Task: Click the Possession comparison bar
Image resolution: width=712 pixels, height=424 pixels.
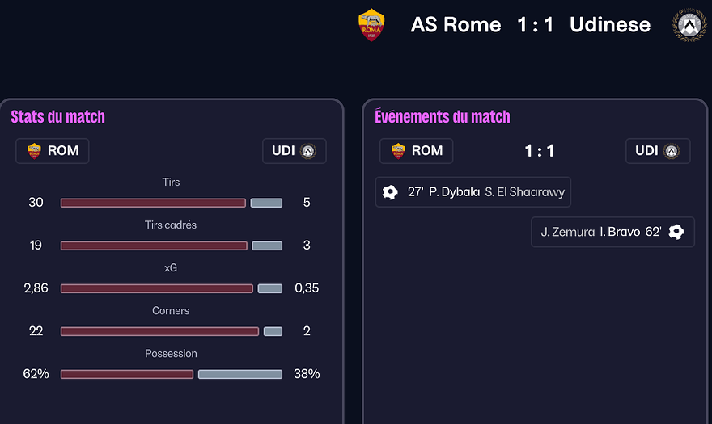Action: [x=171, y=374]
